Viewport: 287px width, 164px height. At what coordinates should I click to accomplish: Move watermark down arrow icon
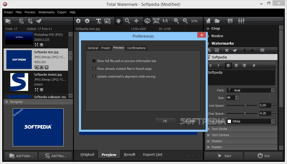point(244,50)
